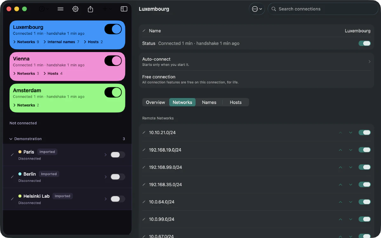Move 192.168.35.0/24 down with arrow
The width and height of the screenshot is (381, 238).
click(x=351, y=185)
